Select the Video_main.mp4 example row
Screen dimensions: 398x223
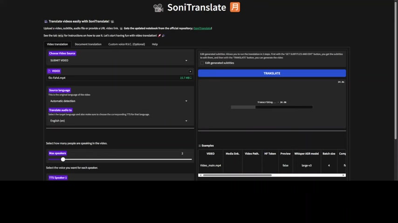pos(272,165)
